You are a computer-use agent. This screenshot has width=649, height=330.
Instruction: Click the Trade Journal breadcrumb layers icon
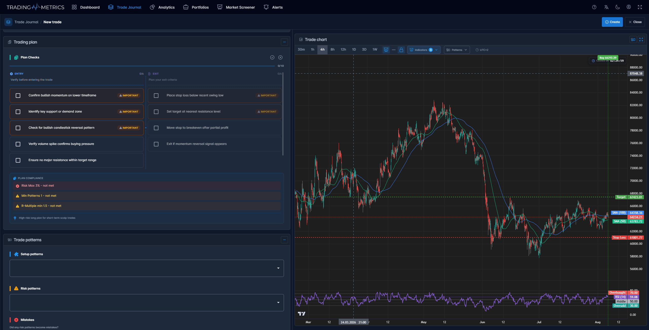tap(8, 22)
